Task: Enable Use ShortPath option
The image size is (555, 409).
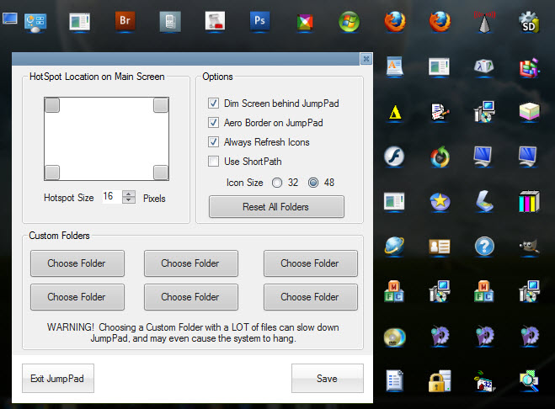Action: pyautogui.click(x=213, y=162)
